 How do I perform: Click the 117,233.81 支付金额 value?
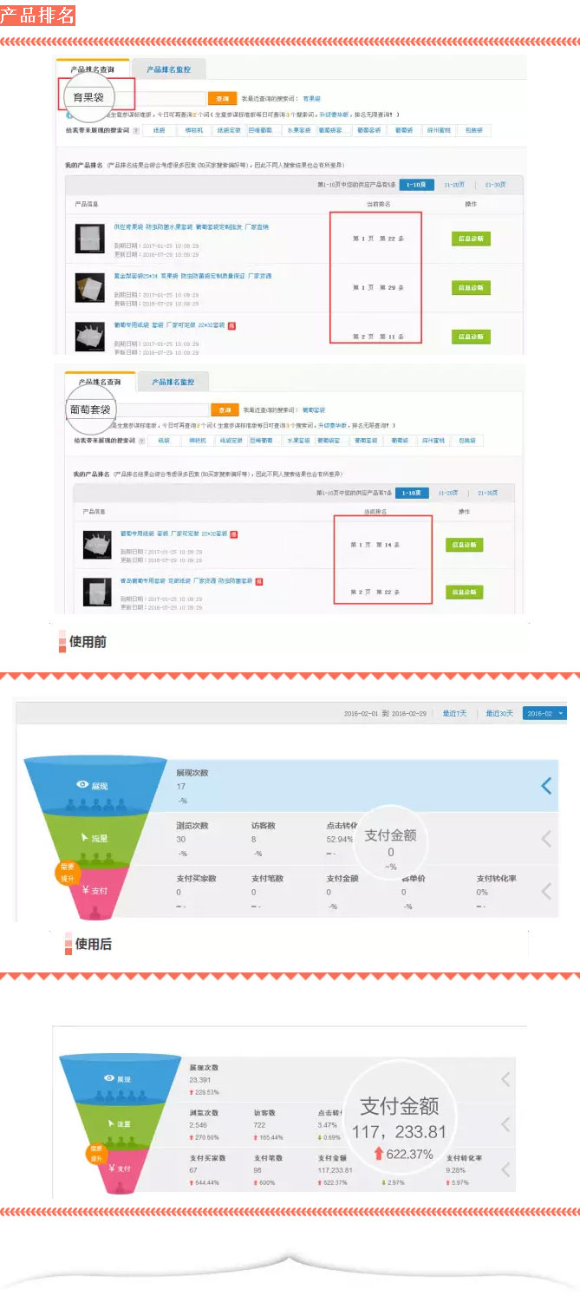coord(399,1131)
